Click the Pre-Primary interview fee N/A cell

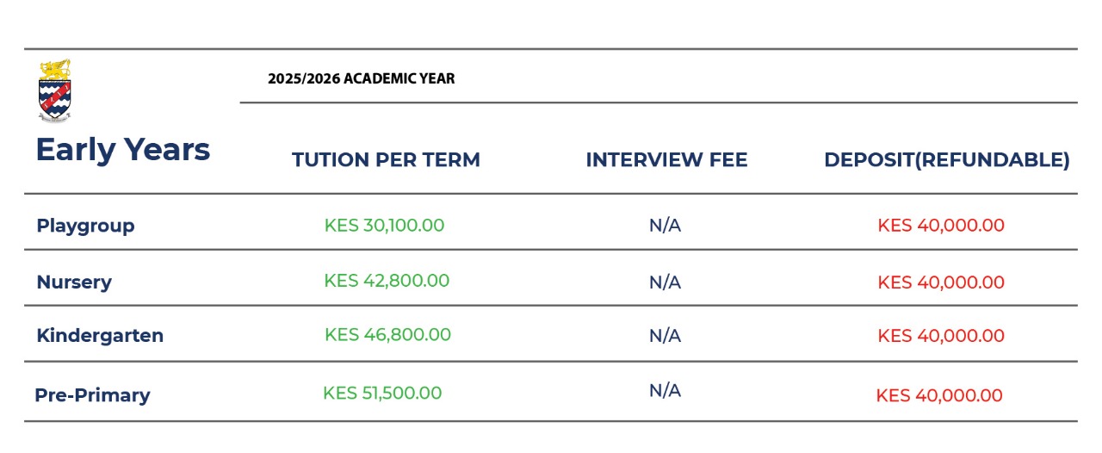pyautogui.click(x=665, y=391)
